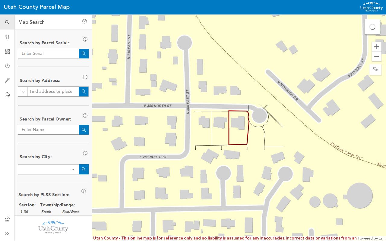Viewport: 386px width, 241px height.
Task: Click the Murdock Canal Trail label
Action: coord(346,151)
